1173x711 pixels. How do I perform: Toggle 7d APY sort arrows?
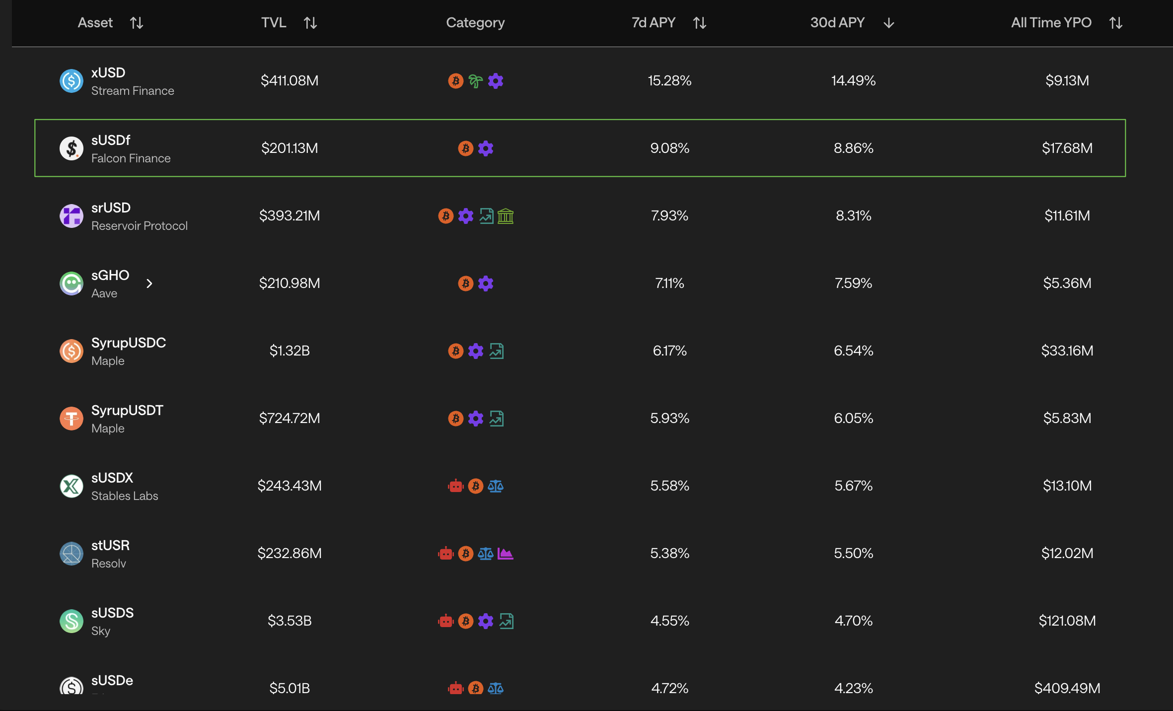pos(700,23)
